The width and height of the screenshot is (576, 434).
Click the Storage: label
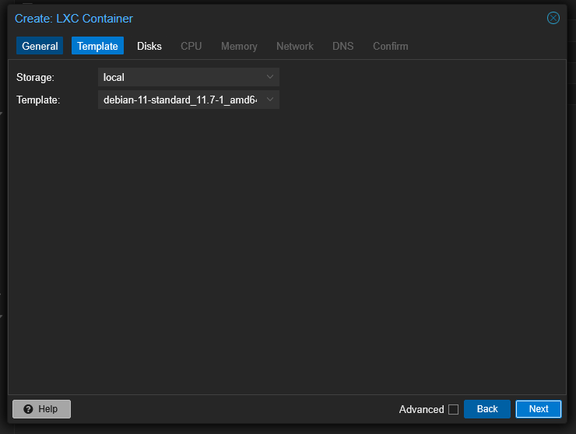tap(35, 78)
